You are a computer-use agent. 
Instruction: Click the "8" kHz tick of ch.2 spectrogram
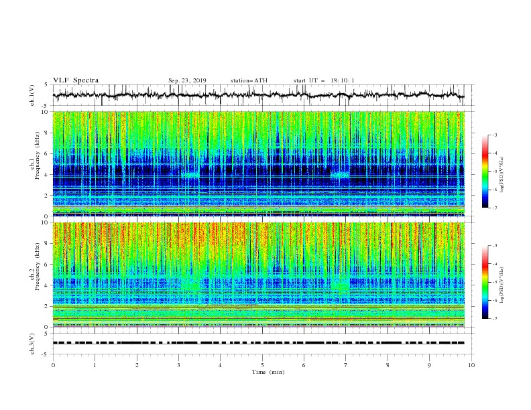pyautogui.click(x=47, y=244)
